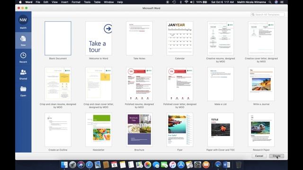Select Polished resume designed by MOO template

[139, 84]
